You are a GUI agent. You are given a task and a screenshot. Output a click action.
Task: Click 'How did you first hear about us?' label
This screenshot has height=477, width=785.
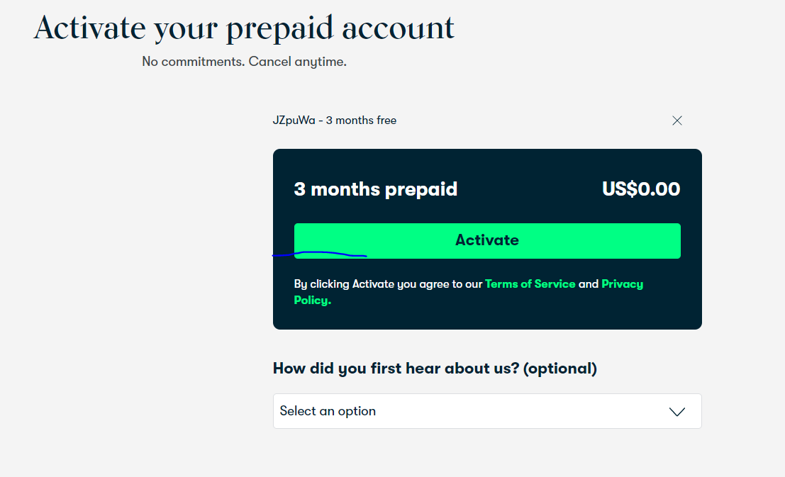click(x=396, y=369)
